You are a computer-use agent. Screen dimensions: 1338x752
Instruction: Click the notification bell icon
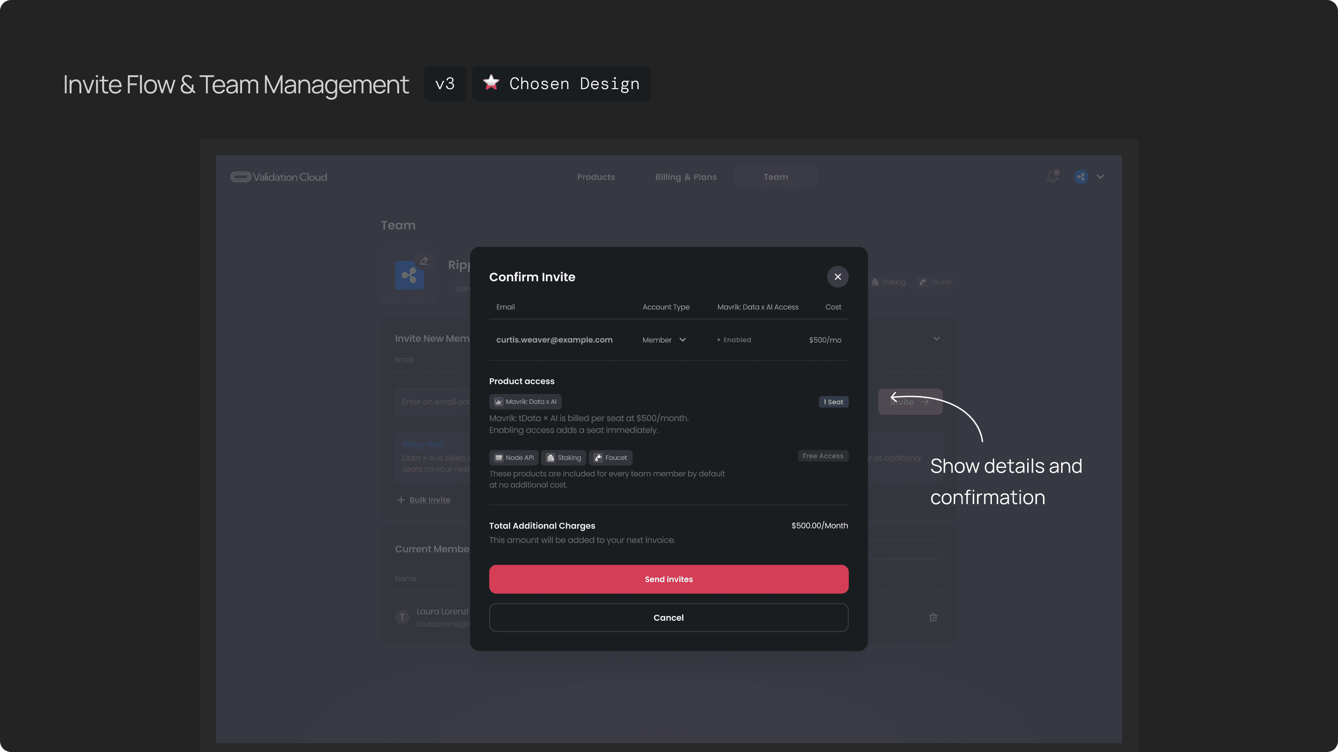click(1052, 177)
